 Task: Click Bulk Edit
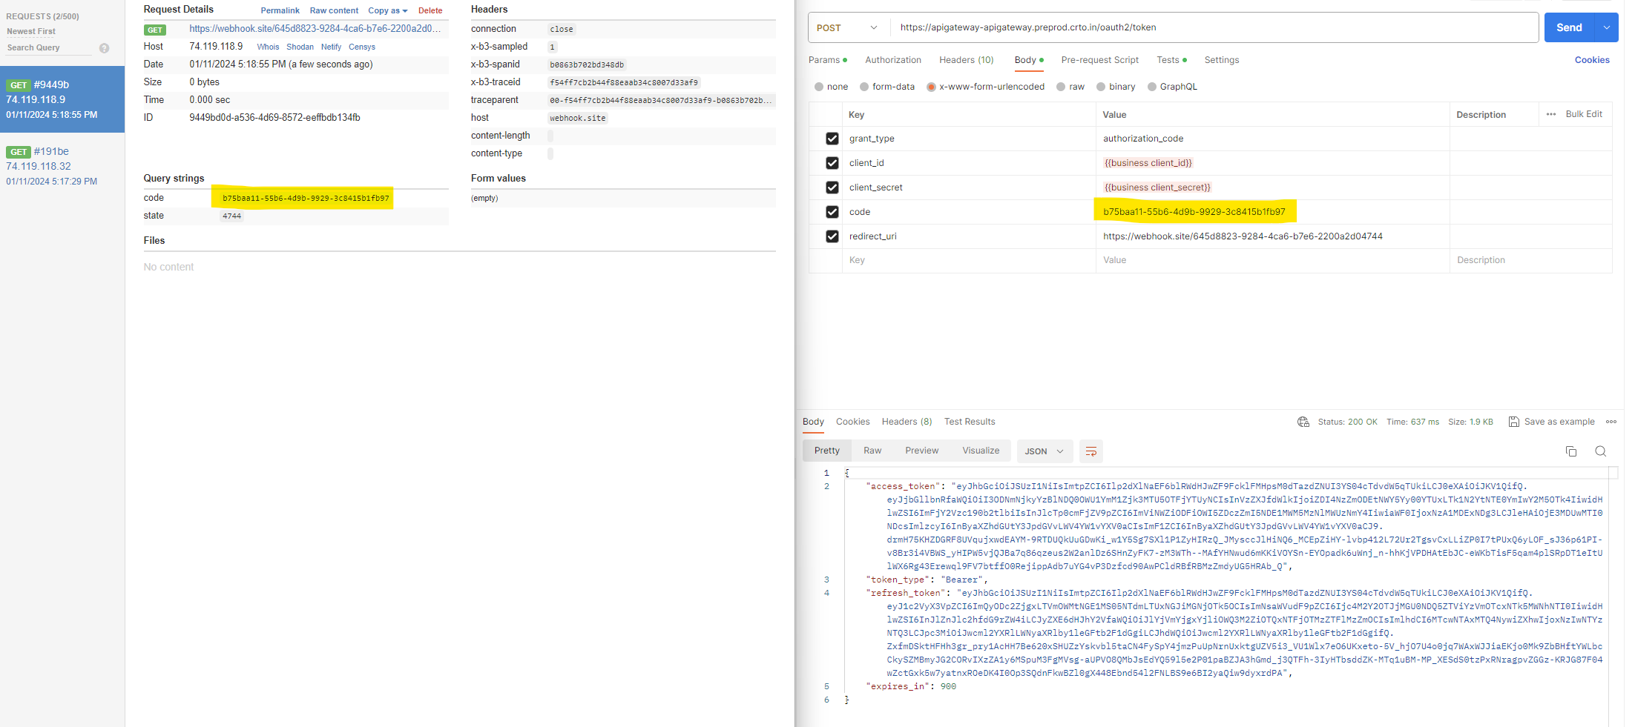1584,114
